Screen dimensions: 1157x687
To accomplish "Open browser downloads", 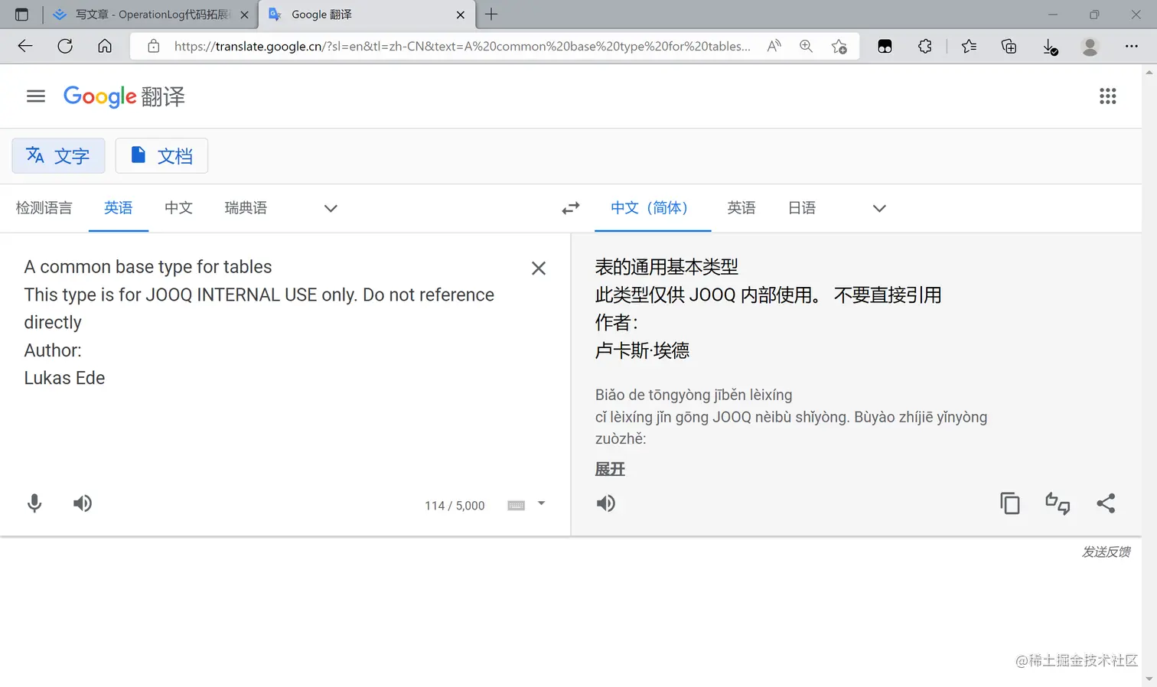I will coord(1050,47).
